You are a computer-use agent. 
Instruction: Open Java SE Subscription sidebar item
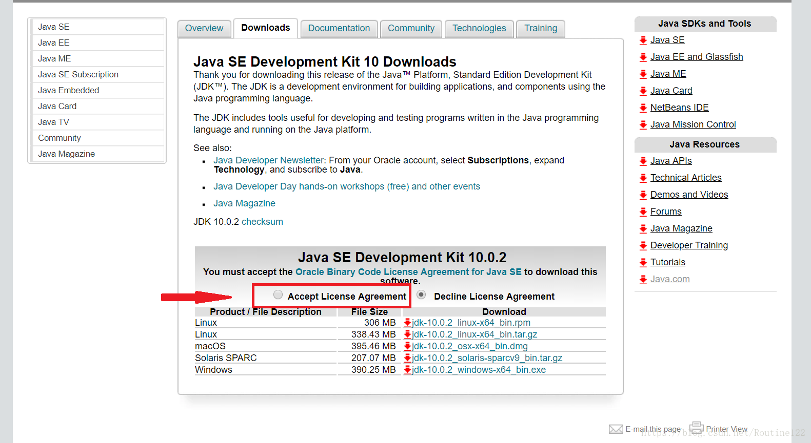[x=97, y=74]
